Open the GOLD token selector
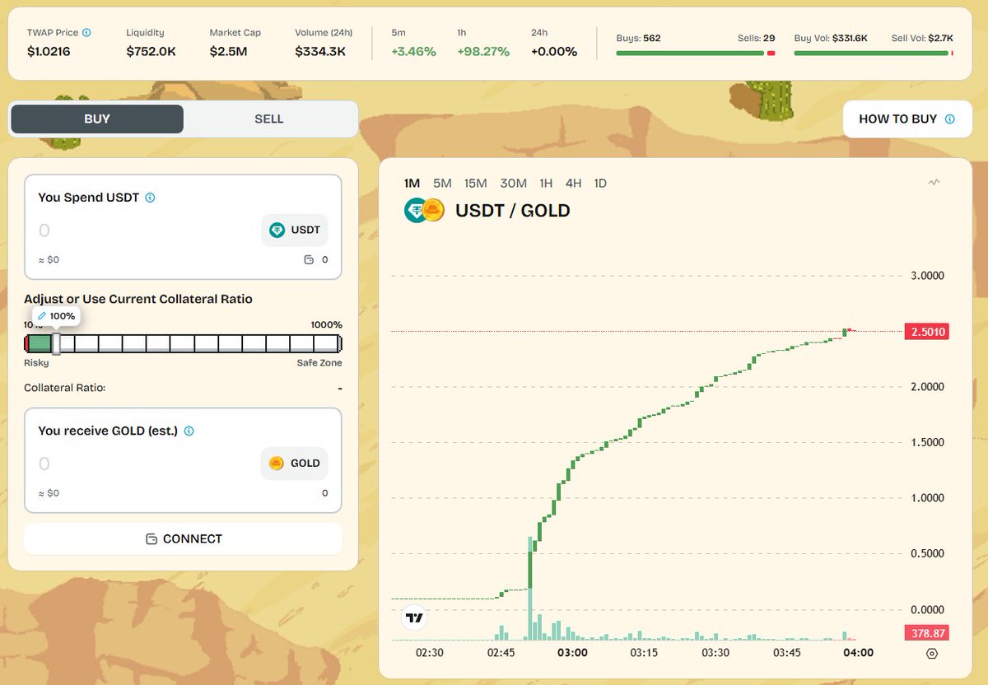This screenshot has width=988, height=685. (295, 464)
